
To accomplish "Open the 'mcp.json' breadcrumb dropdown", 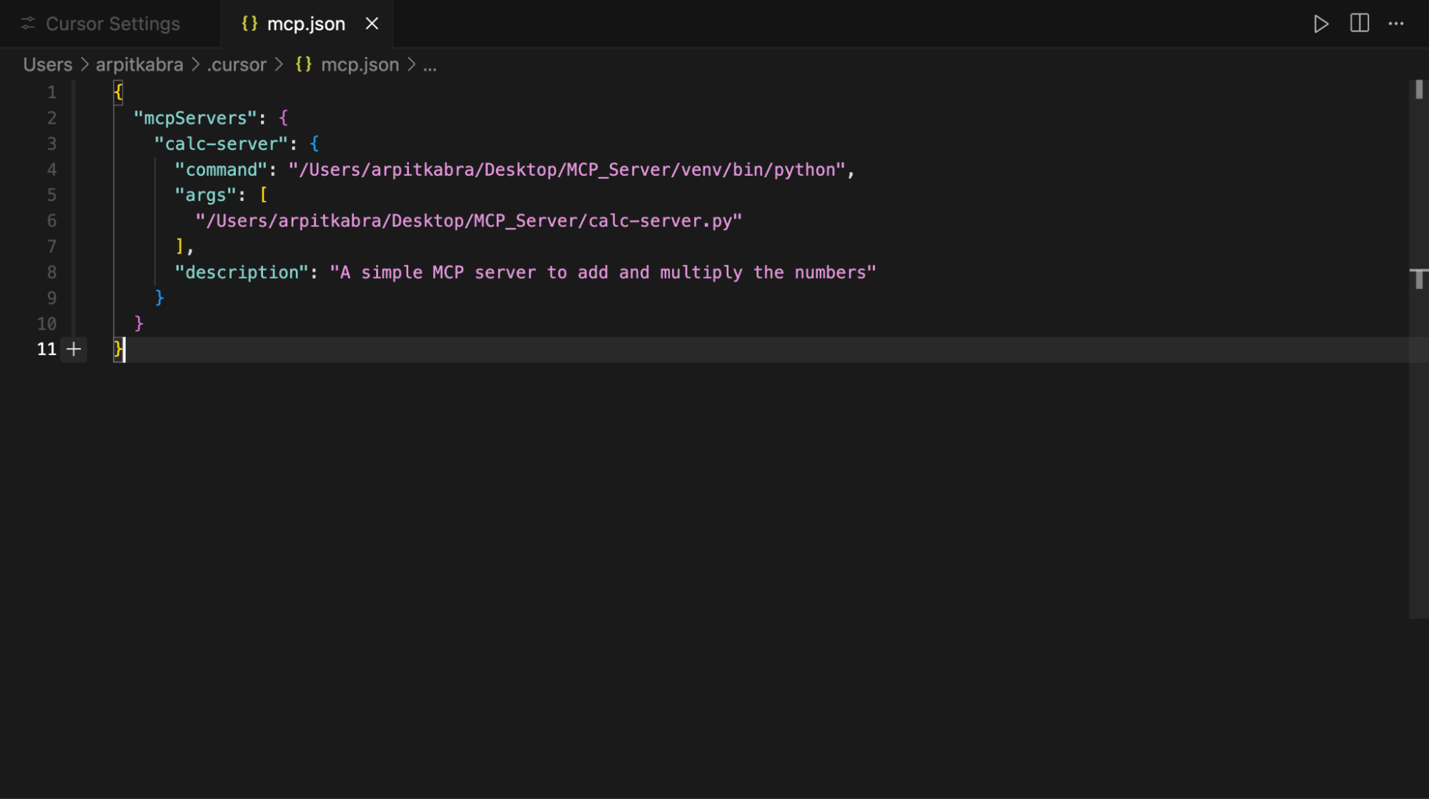I will tap(360, 64).
